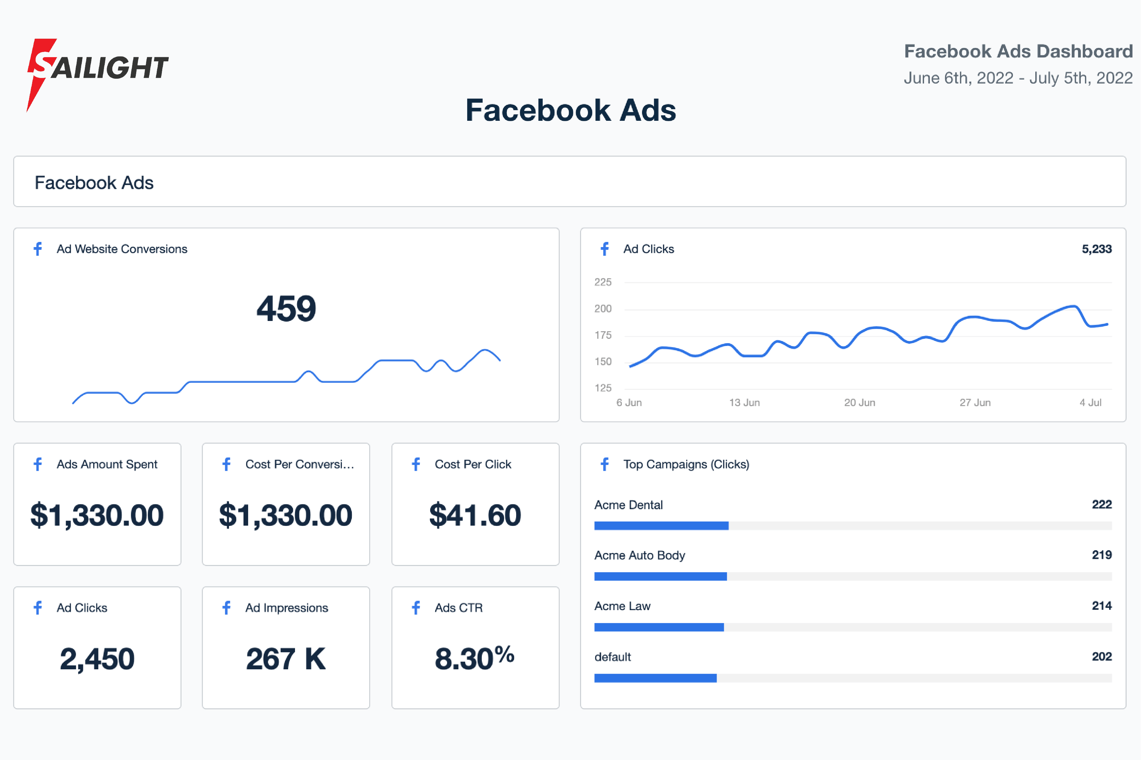Click Facebook icon on Ad Impressions card

click(x=226, y=607)
